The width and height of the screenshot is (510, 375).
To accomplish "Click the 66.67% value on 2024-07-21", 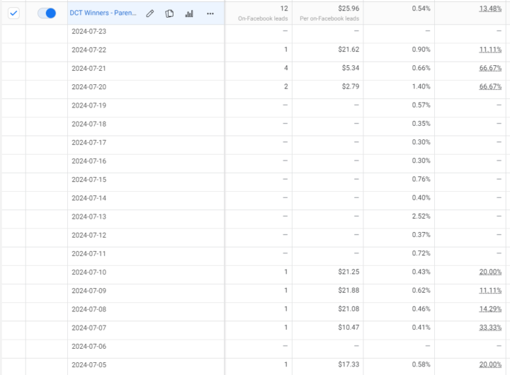I will (x=490, y=68).
